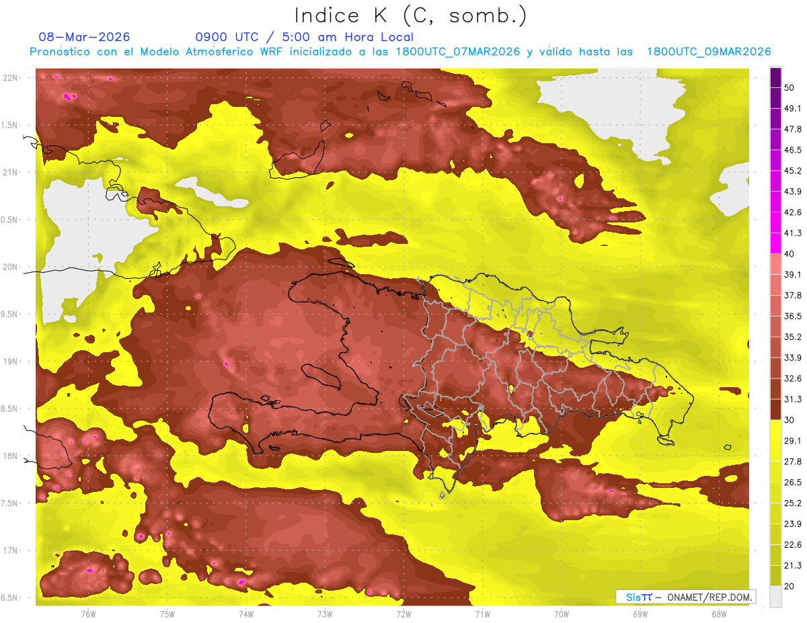
Task: Pick the dark purple swatch above the 50 label
Action: click(775, 78)
